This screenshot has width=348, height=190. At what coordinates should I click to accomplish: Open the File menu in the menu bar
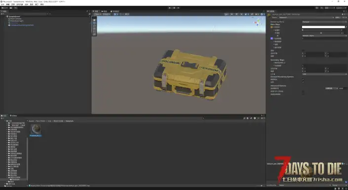(2, 4)
